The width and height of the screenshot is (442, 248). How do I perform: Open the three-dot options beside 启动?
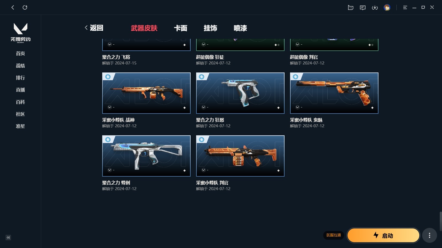click(x=429, y=235)
